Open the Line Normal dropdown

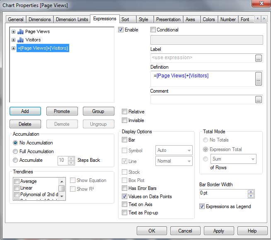[x=174, y=161]
